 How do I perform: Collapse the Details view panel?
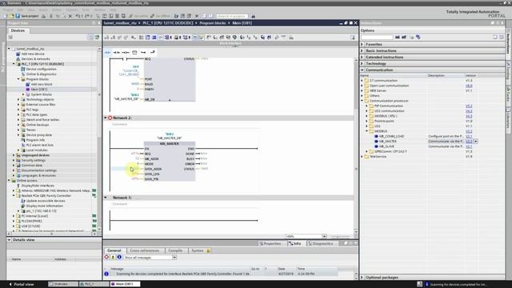[9, 240]
